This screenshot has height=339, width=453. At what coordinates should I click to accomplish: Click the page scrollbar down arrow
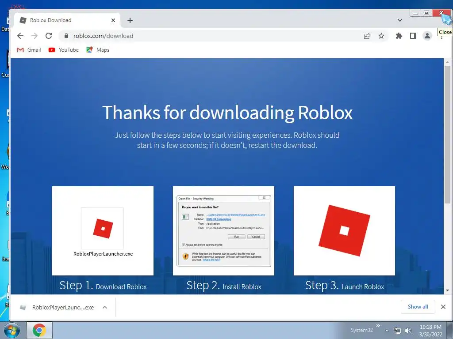(447, 290)
